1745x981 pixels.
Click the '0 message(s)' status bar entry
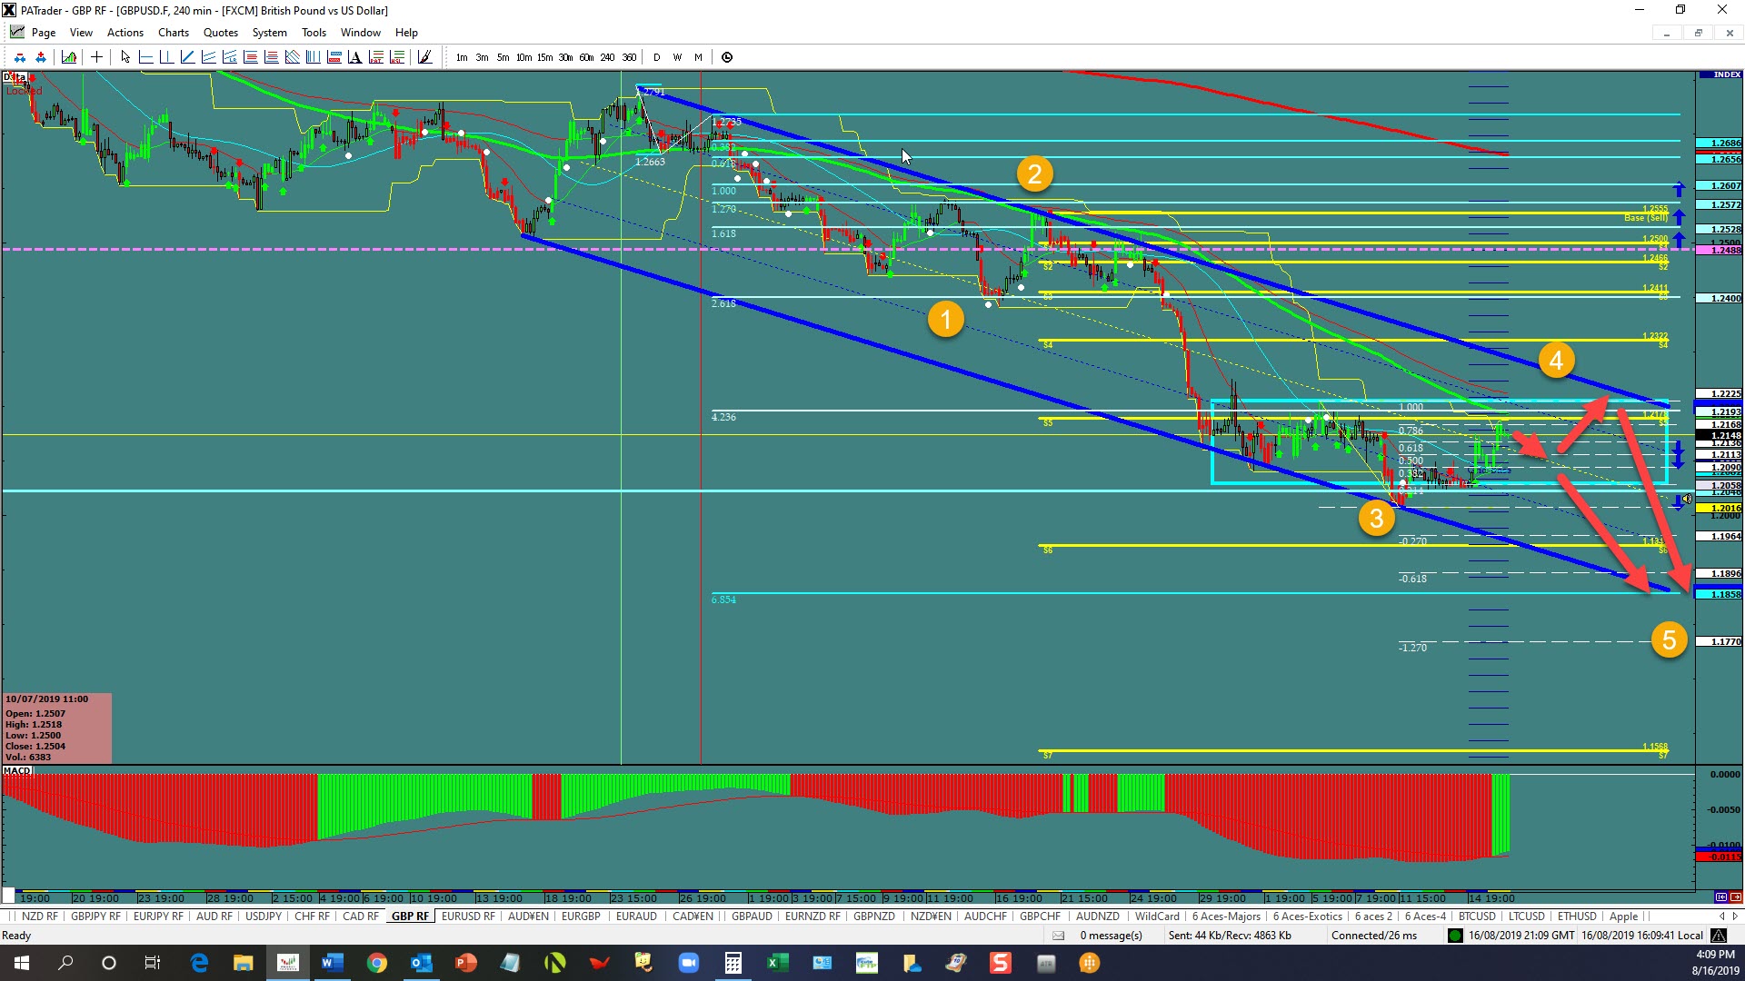[x=1111, y=936]
